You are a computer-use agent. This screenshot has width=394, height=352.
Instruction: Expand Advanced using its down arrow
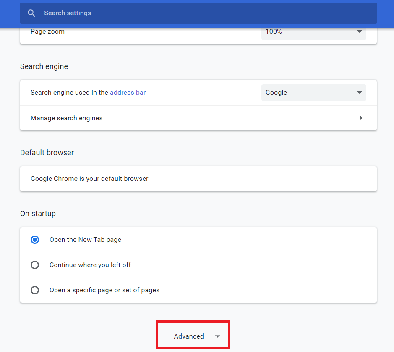click(x=217, y=336)
